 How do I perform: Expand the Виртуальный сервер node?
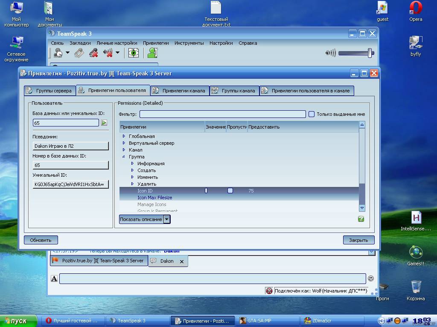click(x=124, y=143)
